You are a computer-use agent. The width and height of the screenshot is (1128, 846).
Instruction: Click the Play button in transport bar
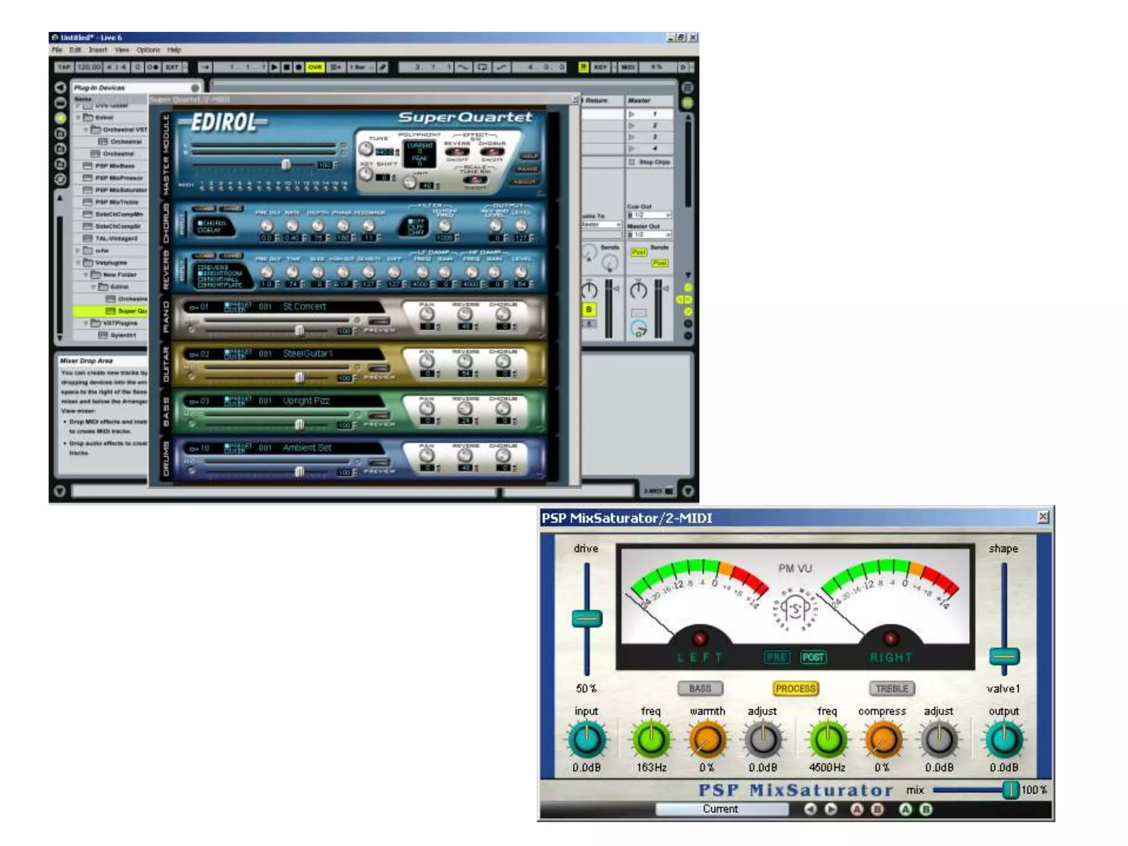pyautogui.click(x=274, y=67)
